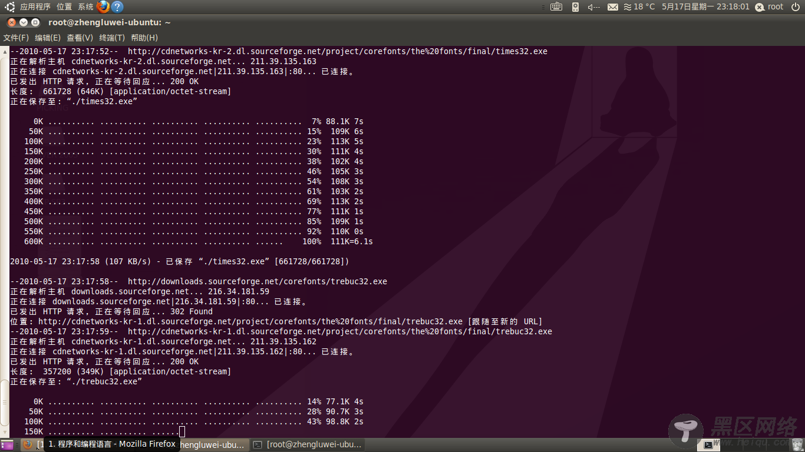Open the terminal 文件(F) menu

pos(16,38)
